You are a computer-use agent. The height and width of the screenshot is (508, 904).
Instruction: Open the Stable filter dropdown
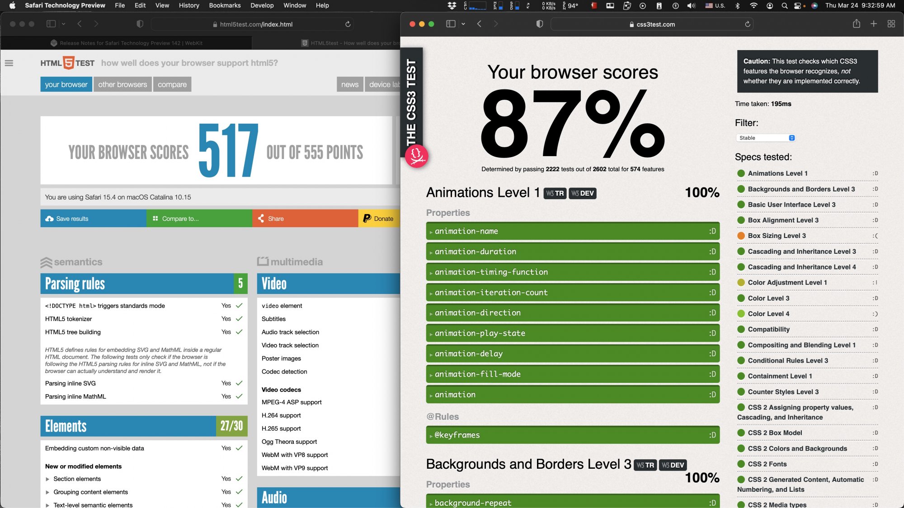765,138
